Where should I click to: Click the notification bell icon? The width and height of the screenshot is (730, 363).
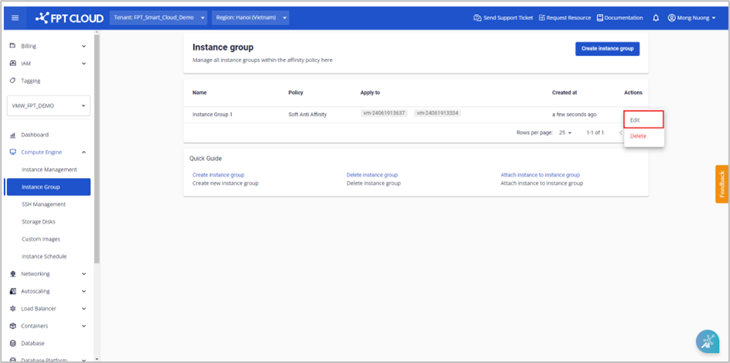[x=656, y=18]
